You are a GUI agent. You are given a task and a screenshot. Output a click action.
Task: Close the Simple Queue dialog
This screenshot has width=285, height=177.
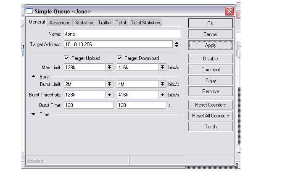click(x=229, y=11)
